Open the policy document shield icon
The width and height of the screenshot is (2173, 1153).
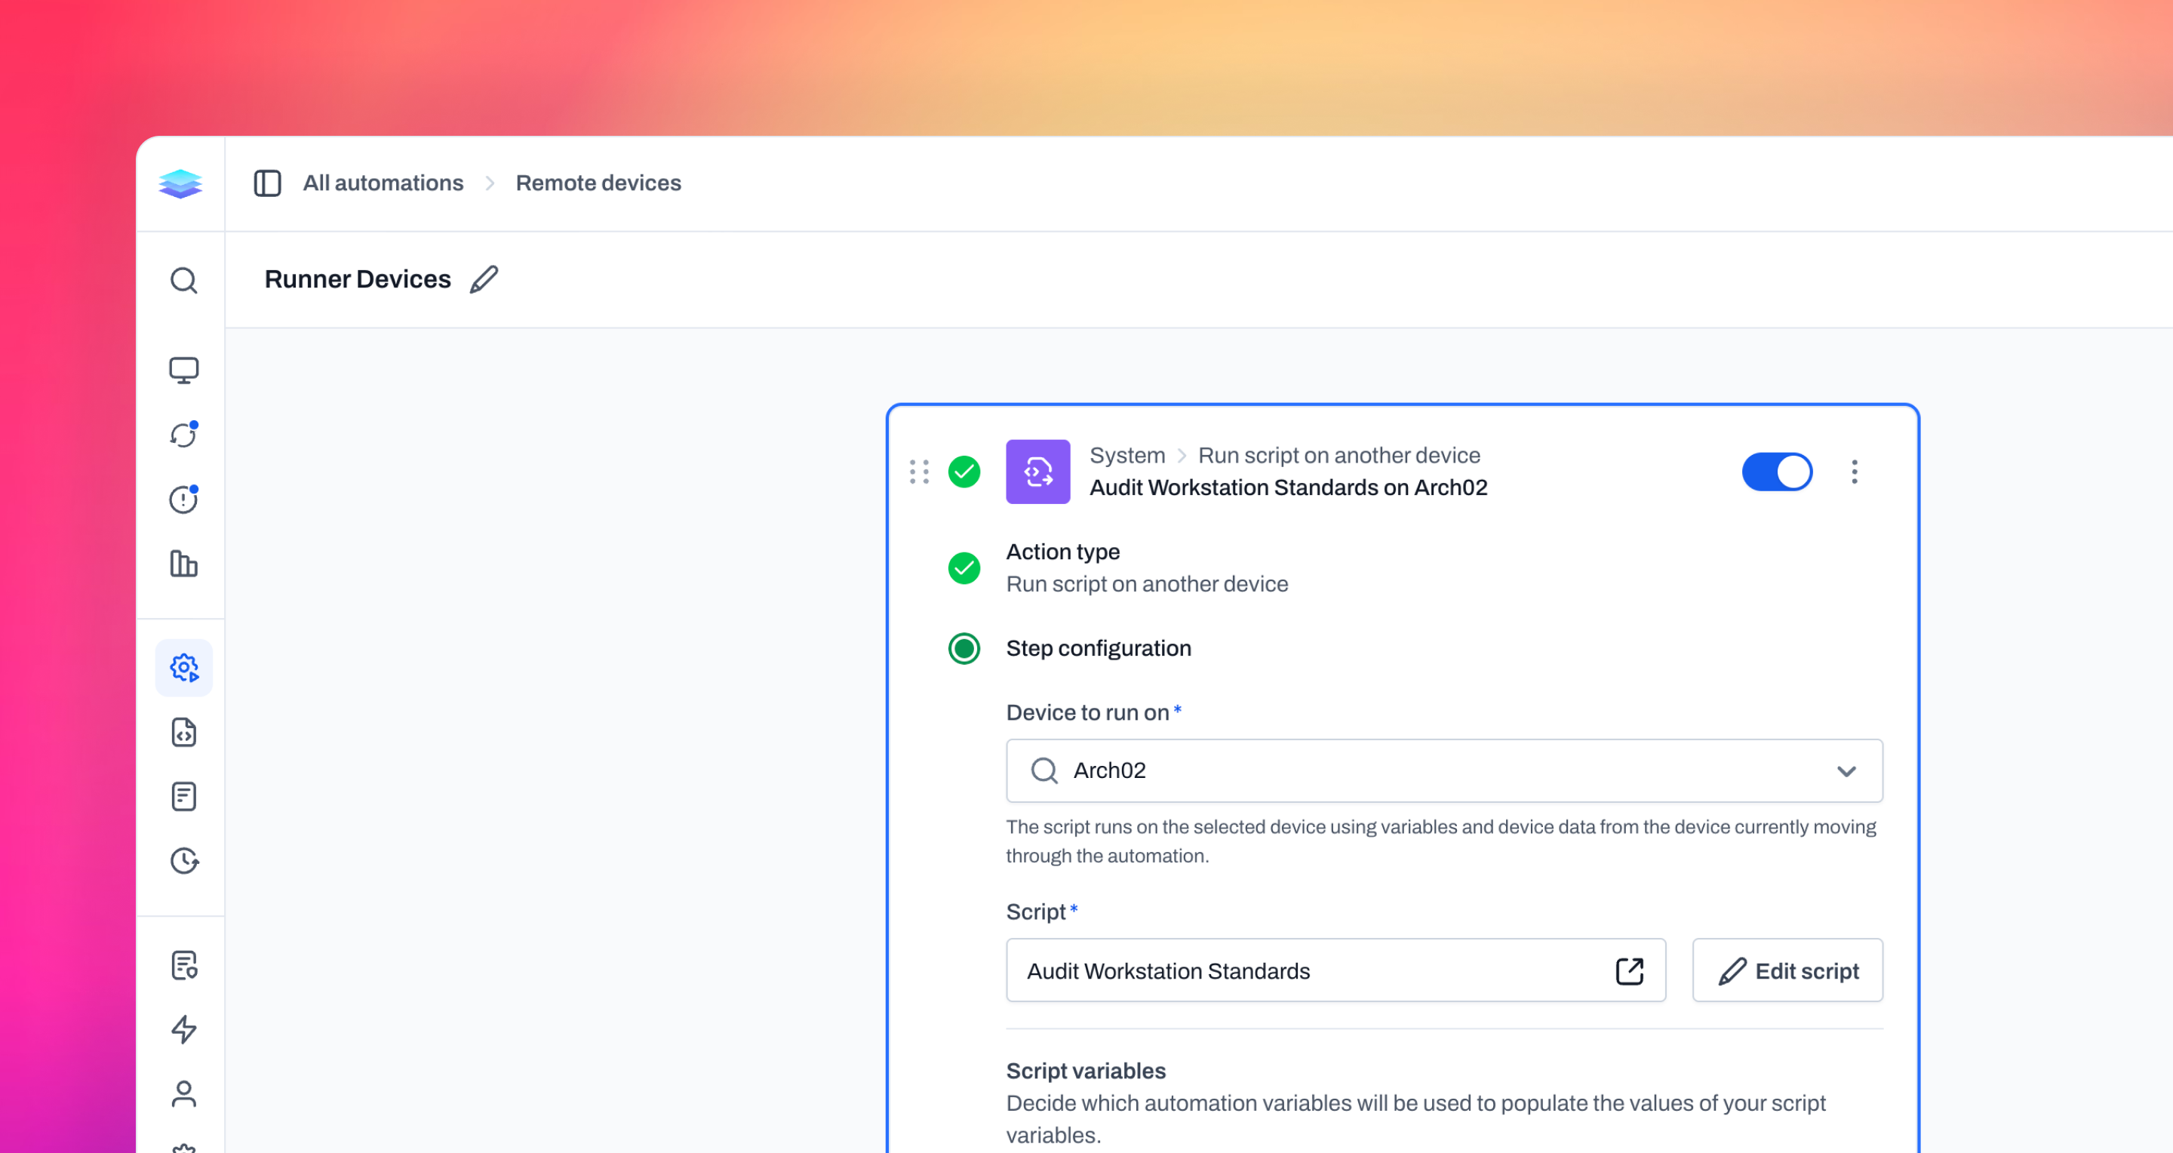[x=184, y=965]
